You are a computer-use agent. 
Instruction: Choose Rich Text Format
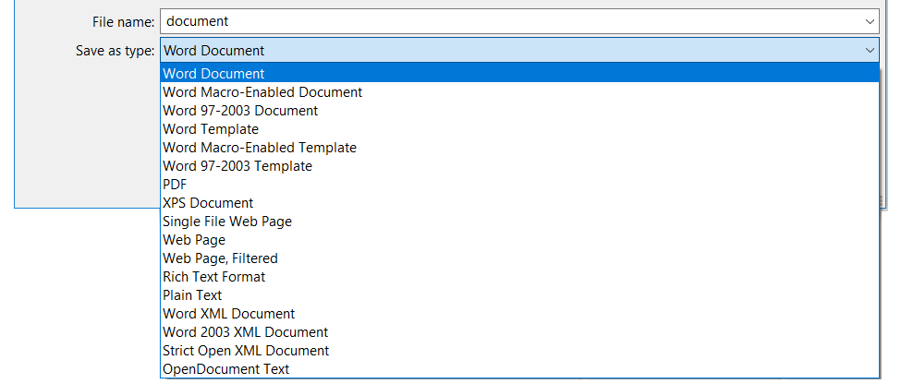click(519, 277)
